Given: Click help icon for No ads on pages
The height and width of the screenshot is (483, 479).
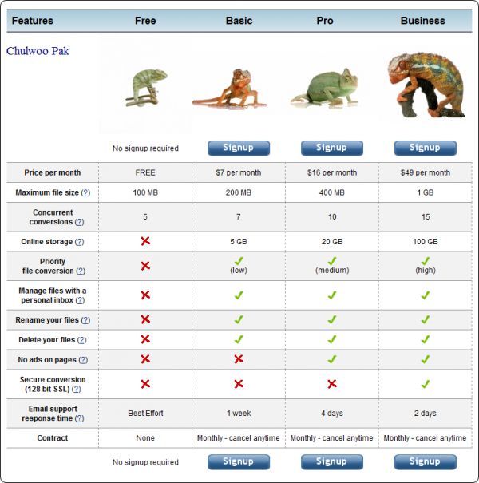Looking at the screenshot, I should [x=83, y=360].
